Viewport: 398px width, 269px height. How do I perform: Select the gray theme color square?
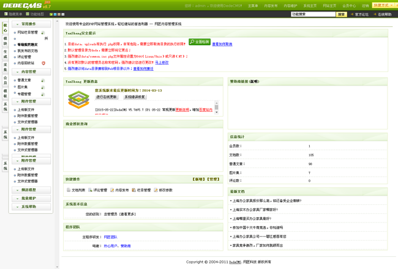pyautogui.click(x=63, y=15)
